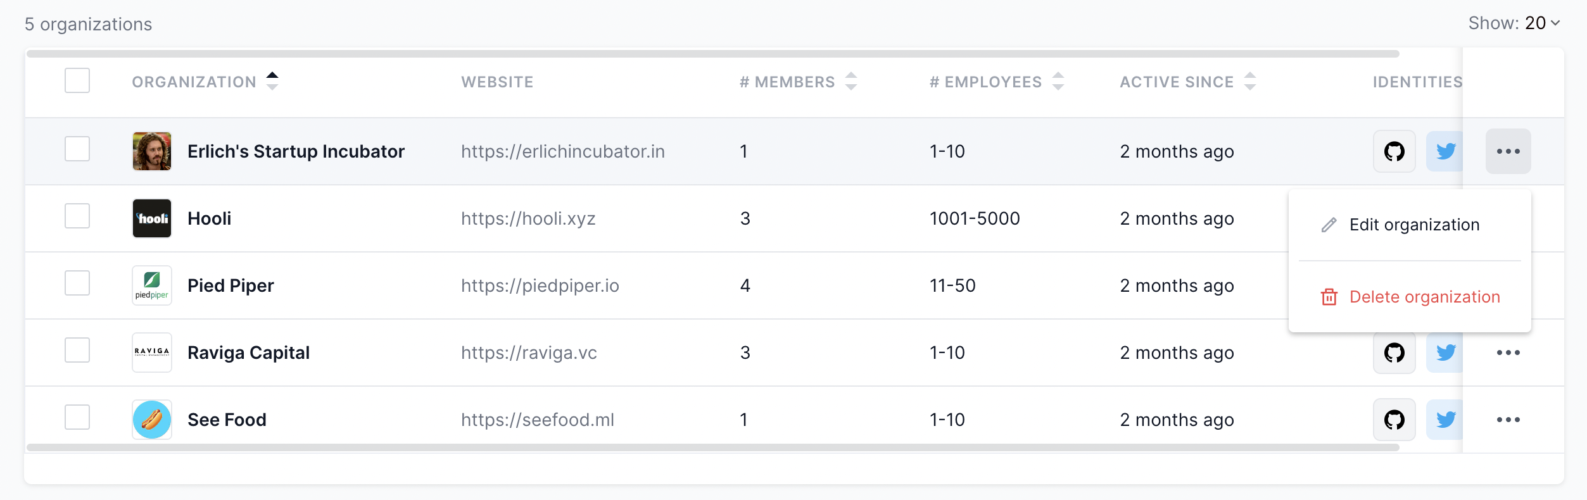Open Twitter identity for Erlich's Startup Incubator
Image resolution: width=1587 pixels, height=500 pixels.
coord(1445,151)
